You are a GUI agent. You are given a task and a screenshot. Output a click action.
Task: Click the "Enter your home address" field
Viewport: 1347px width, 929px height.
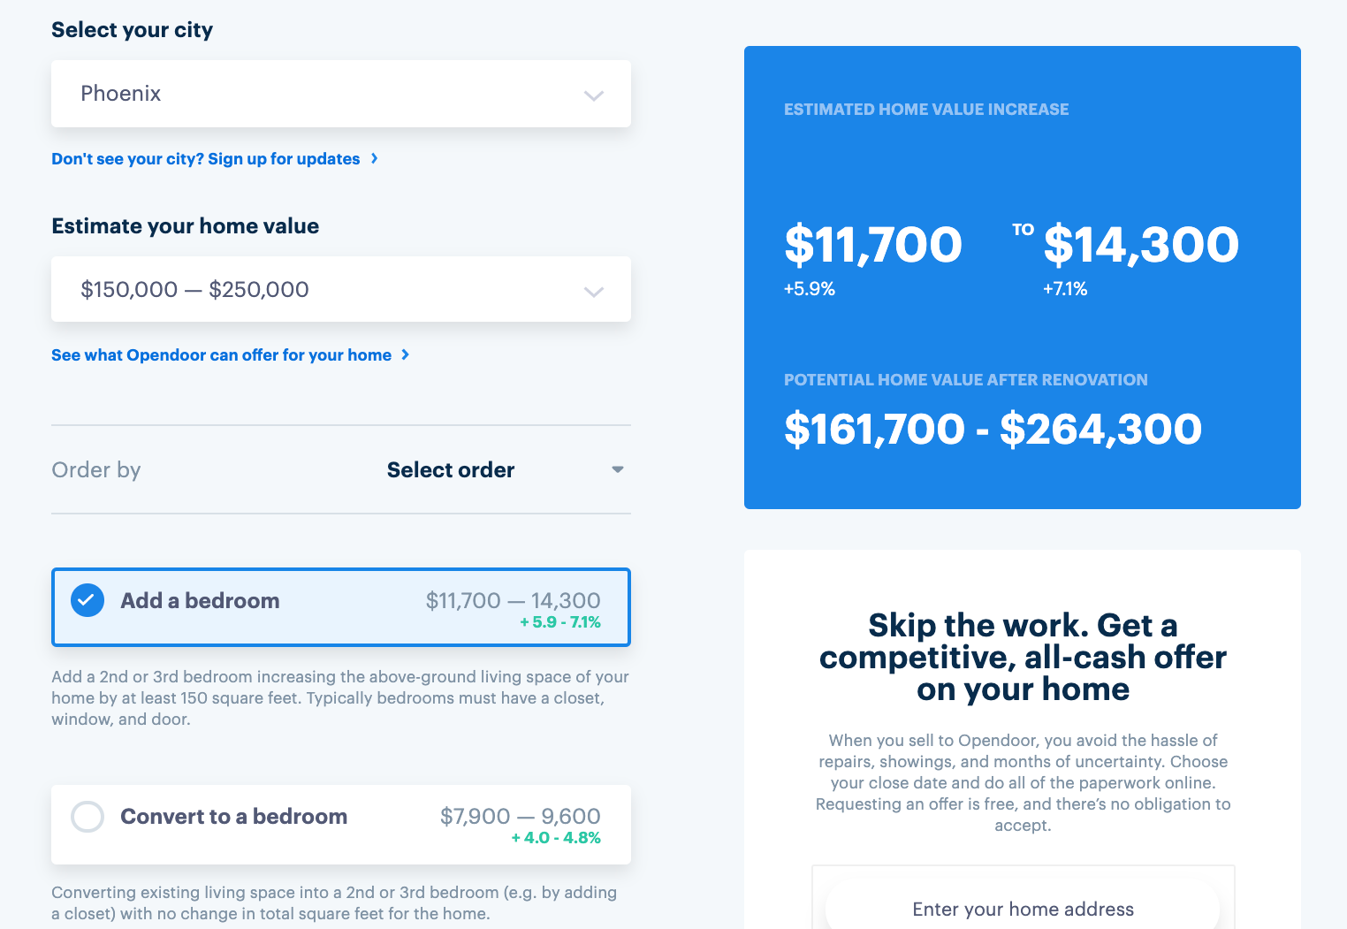[x=1023, y=909]
